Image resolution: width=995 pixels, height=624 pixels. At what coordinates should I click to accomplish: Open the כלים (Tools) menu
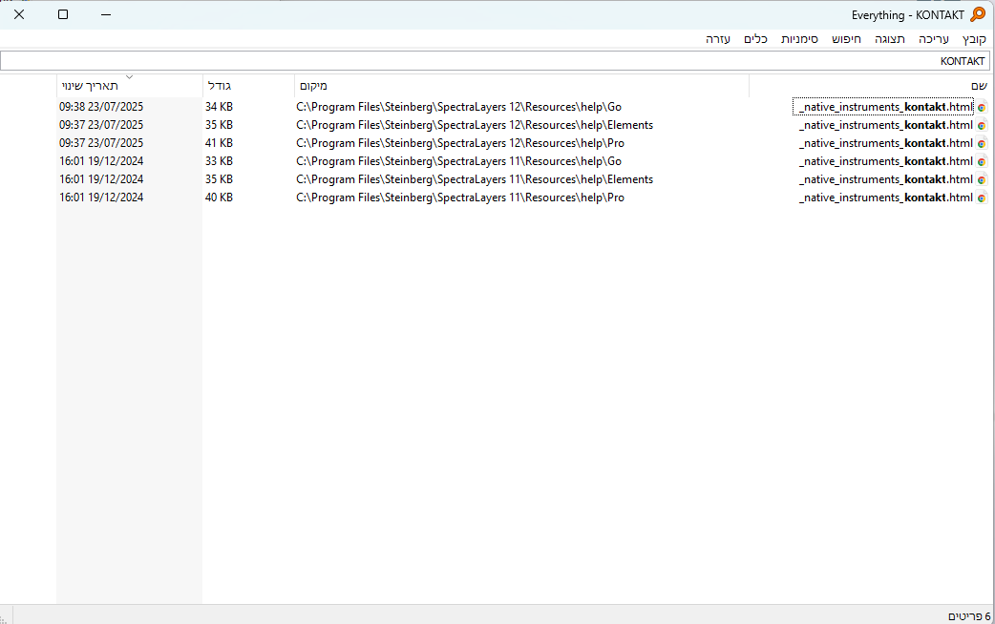point(755,39)
